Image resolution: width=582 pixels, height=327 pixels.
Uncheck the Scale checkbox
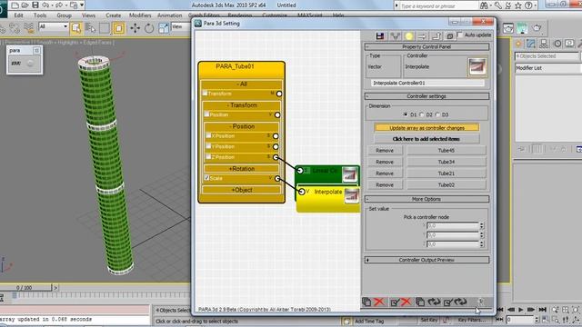[206, 178]
